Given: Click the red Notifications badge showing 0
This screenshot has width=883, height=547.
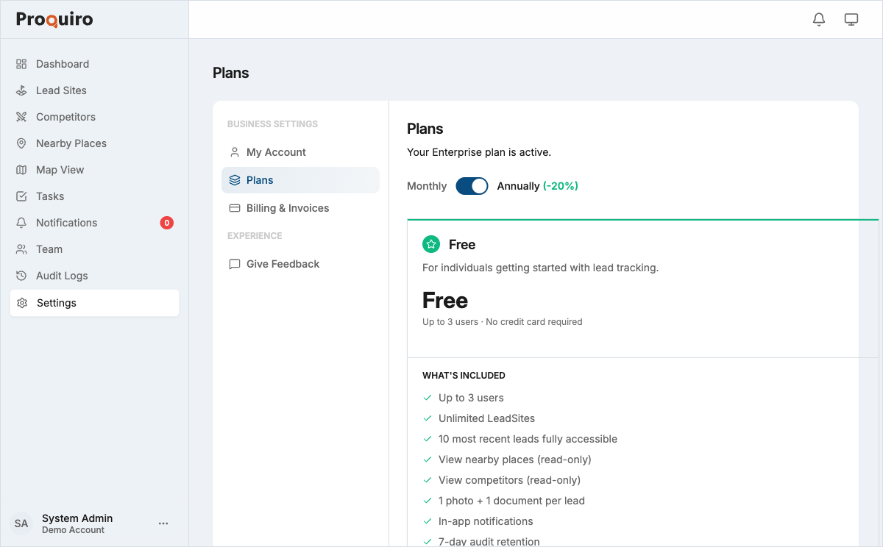Looking at the screenshot, I should click(166, 222).
